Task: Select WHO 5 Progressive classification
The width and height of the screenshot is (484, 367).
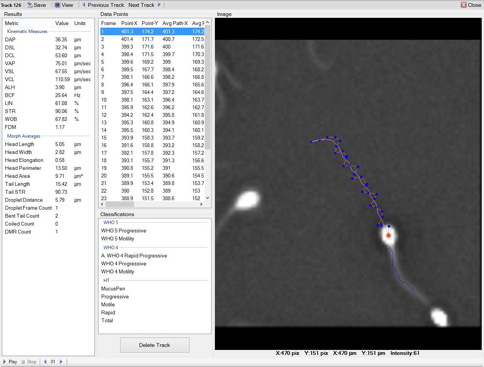Action: point(124,231)
